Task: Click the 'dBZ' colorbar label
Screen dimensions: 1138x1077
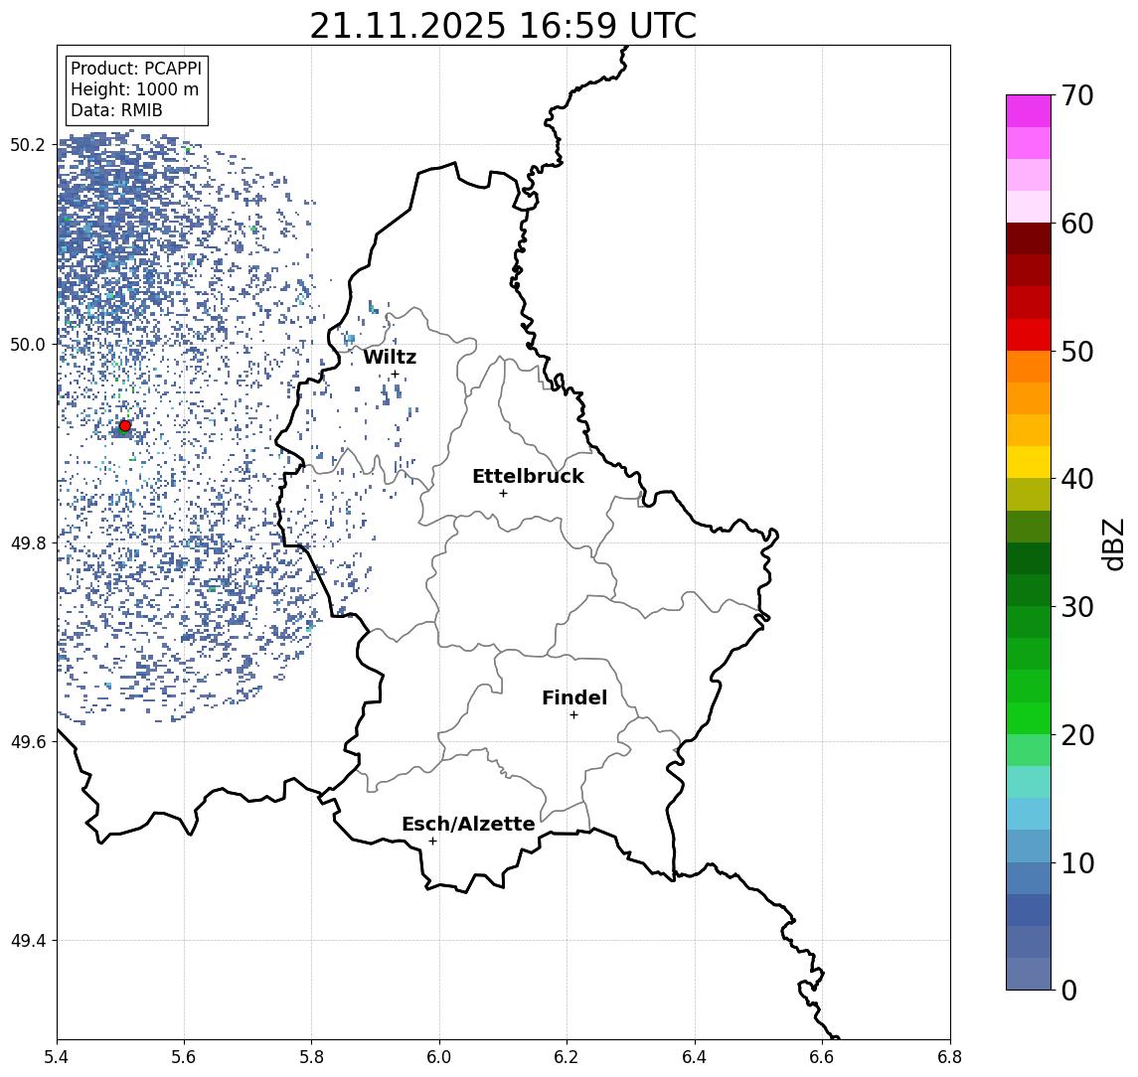Action: pos(1112,544)
